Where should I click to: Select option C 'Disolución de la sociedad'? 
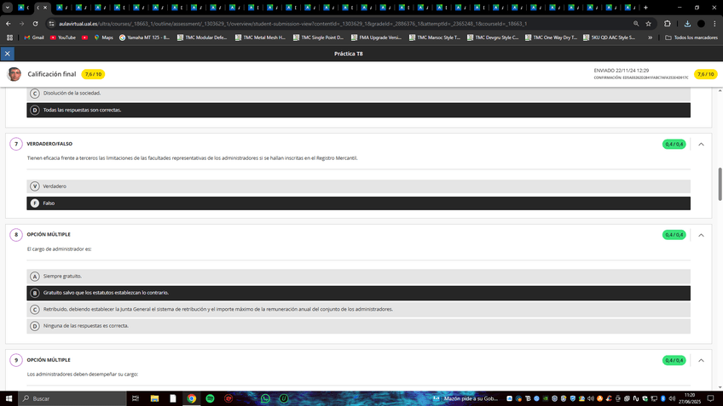358,94
